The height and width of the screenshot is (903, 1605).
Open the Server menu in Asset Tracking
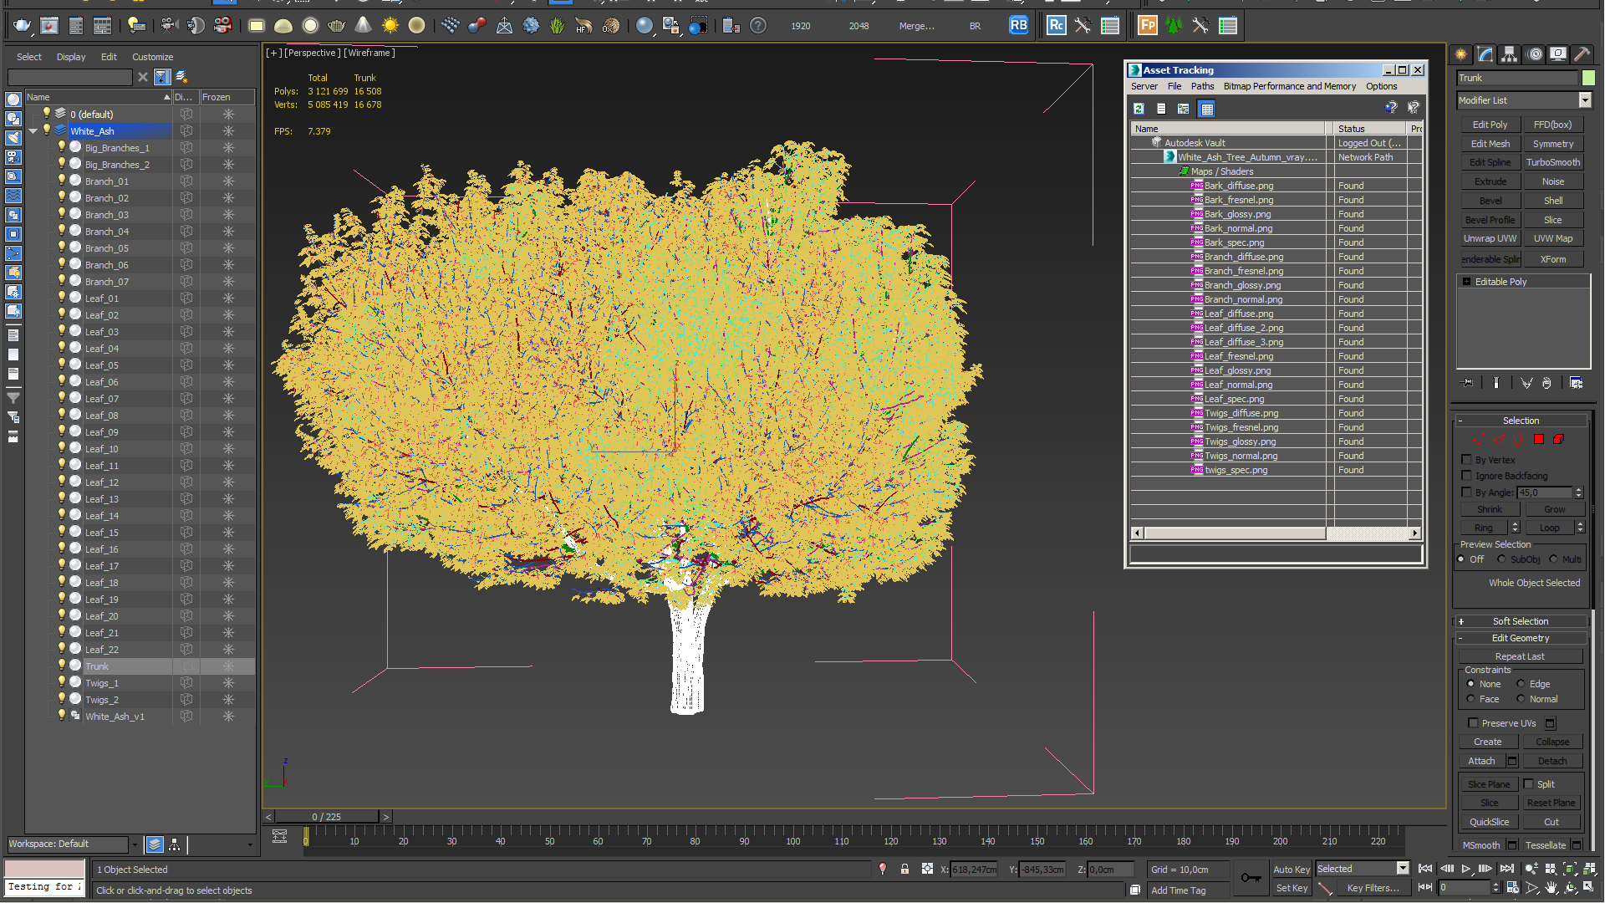1144,86
